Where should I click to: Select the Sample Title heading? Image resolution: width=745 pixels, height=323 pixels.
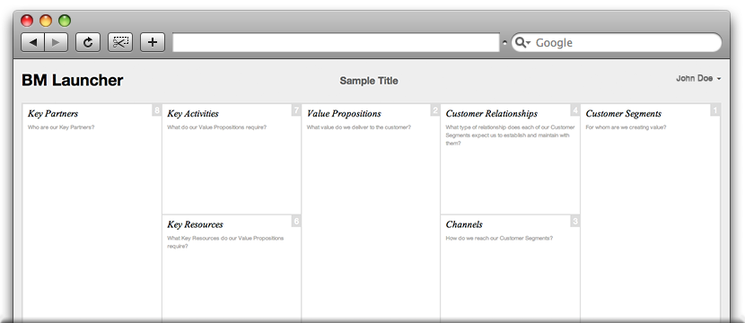tap(369, 81)
